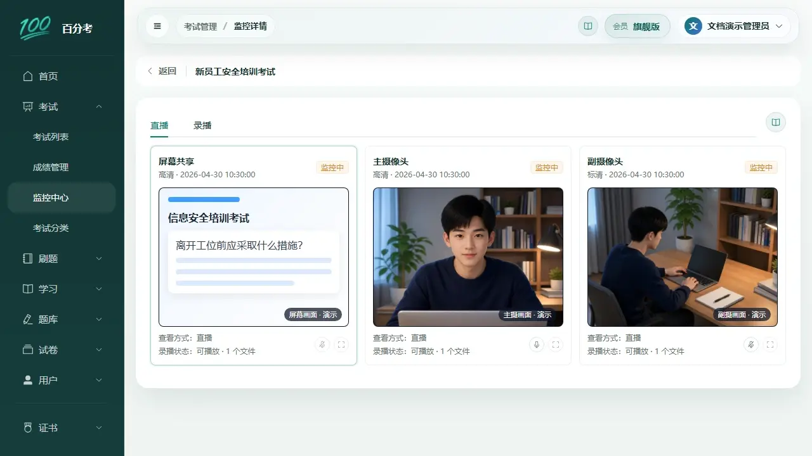This screenshot has width=812, height=456.
Task: Click the 会员 旗舰版 membership button
Action: click(x=638, y=26)
